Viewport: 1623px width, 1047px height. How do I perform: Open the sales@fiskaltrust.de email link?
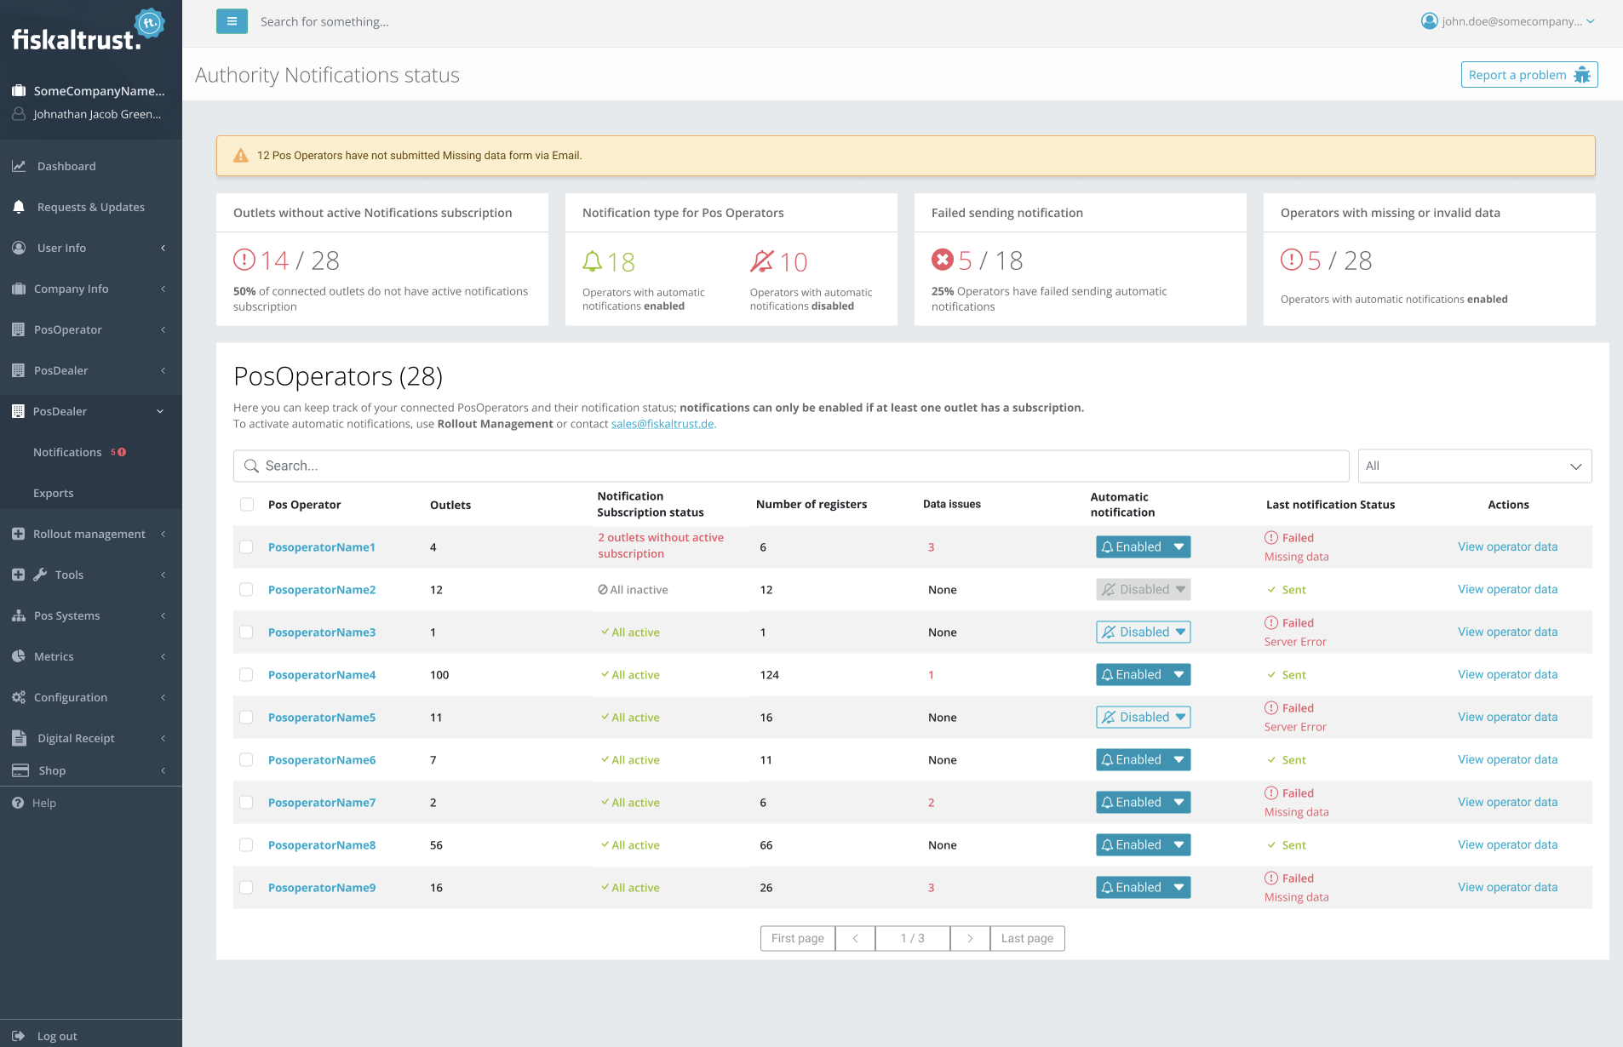coord(662,424)
